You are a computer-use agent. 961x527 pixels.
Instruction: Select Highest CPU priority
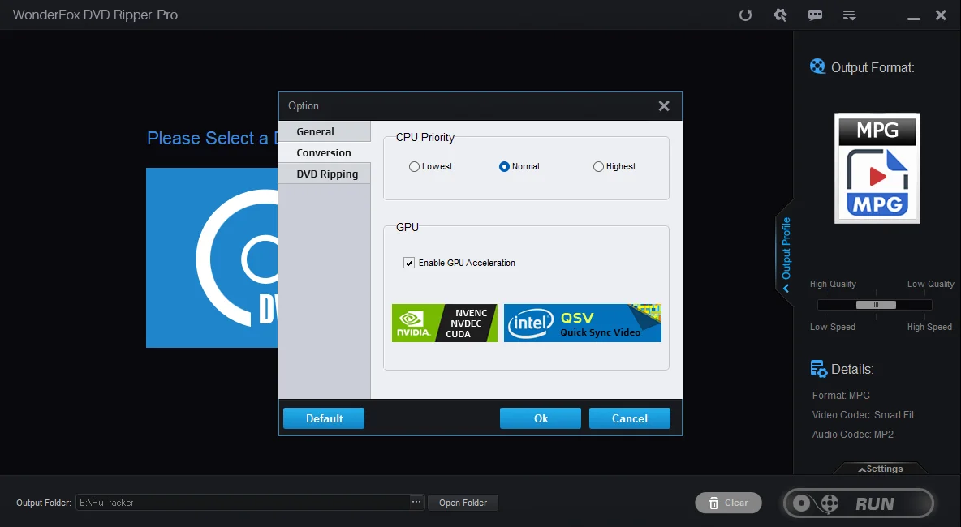[x=599, y=167]
